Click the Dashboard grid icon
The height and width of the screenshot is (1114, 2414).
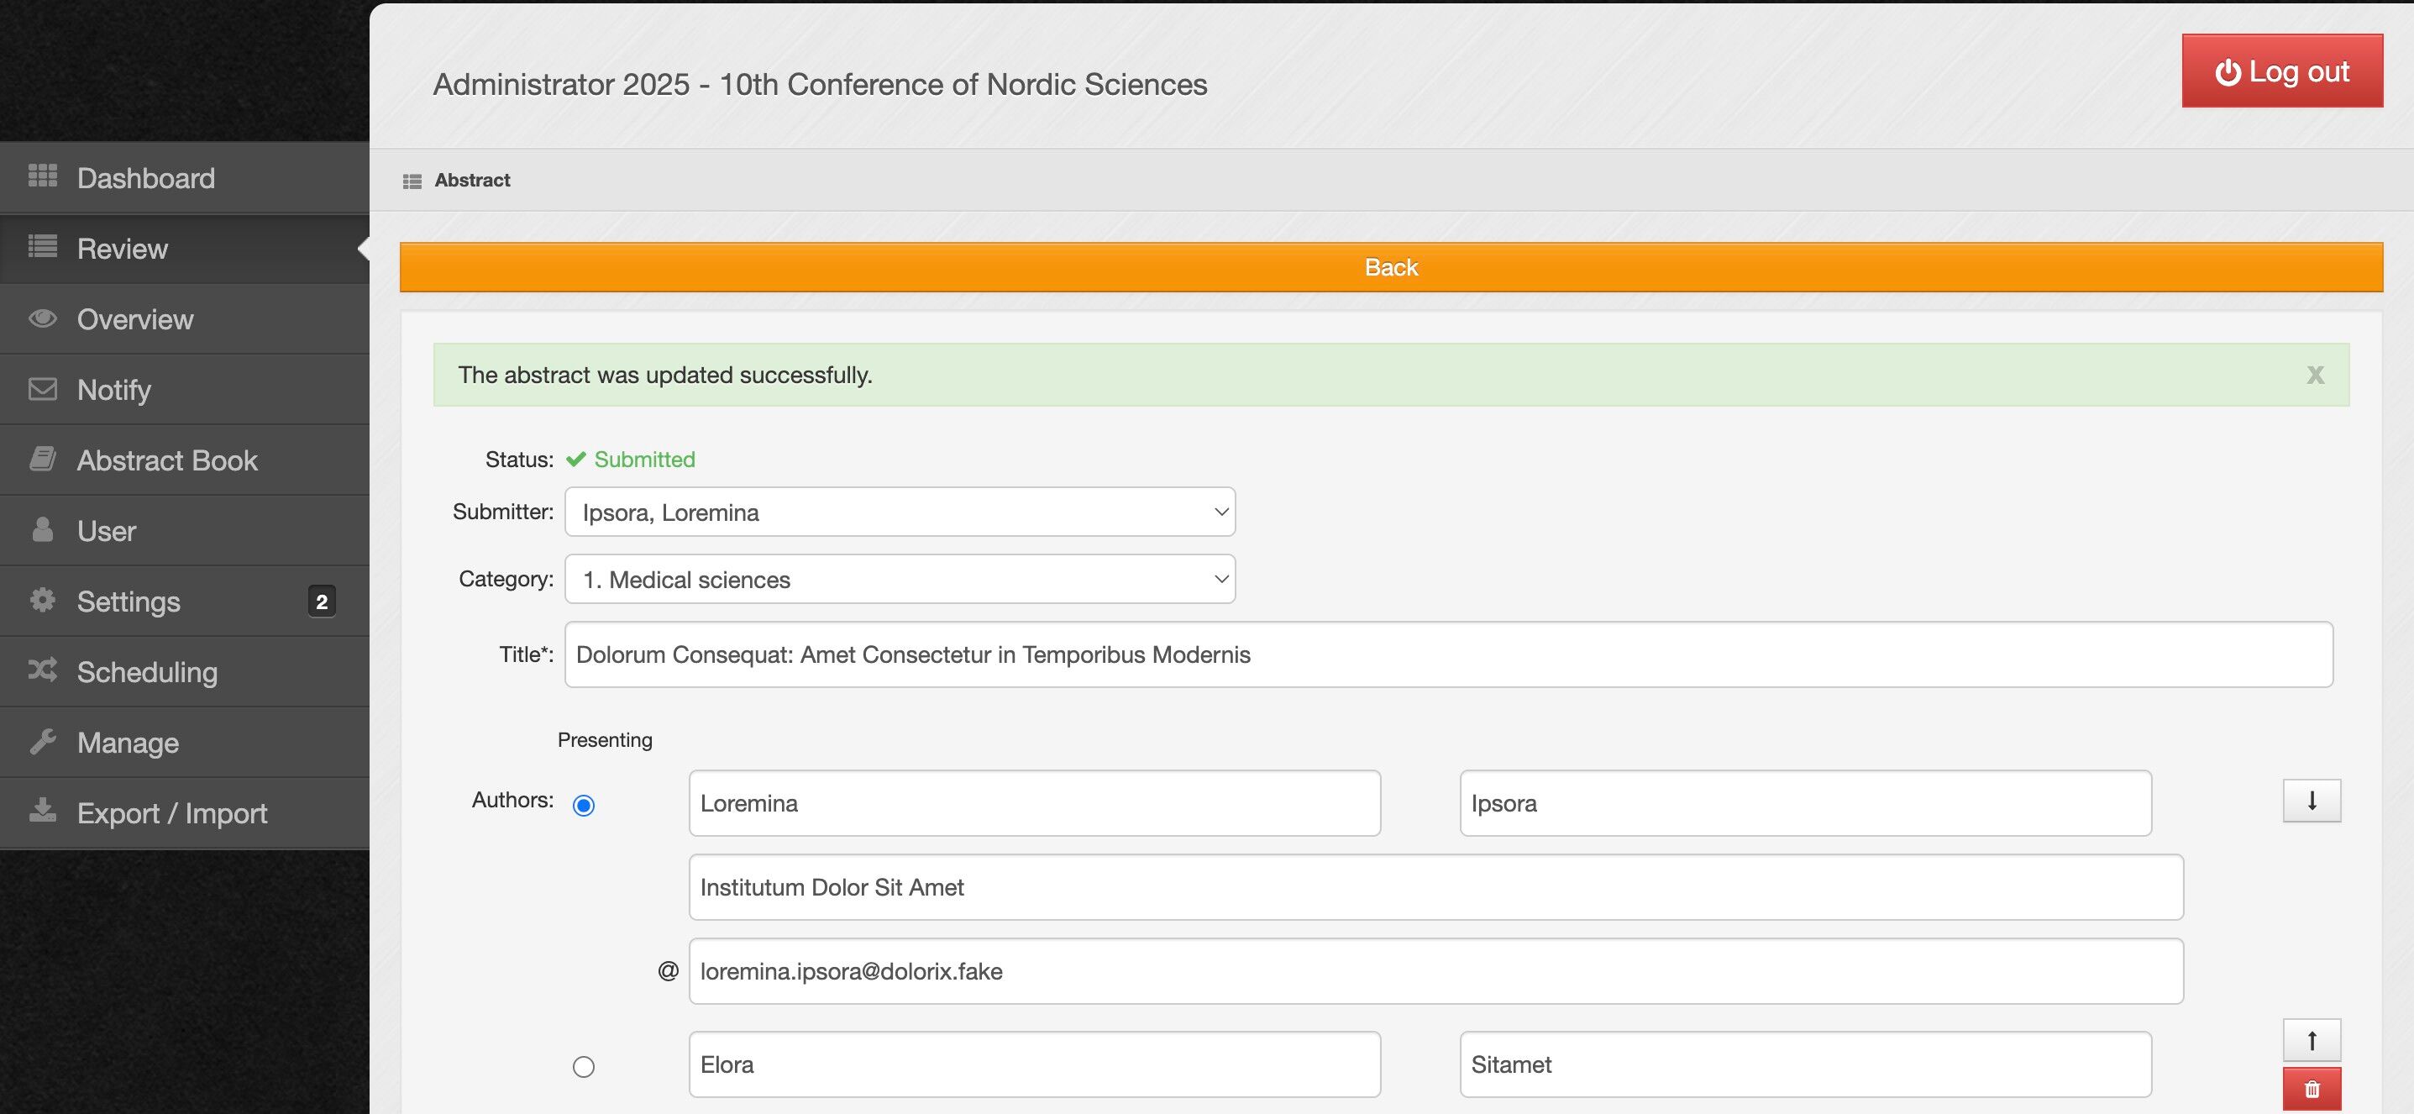click(42, 176)
